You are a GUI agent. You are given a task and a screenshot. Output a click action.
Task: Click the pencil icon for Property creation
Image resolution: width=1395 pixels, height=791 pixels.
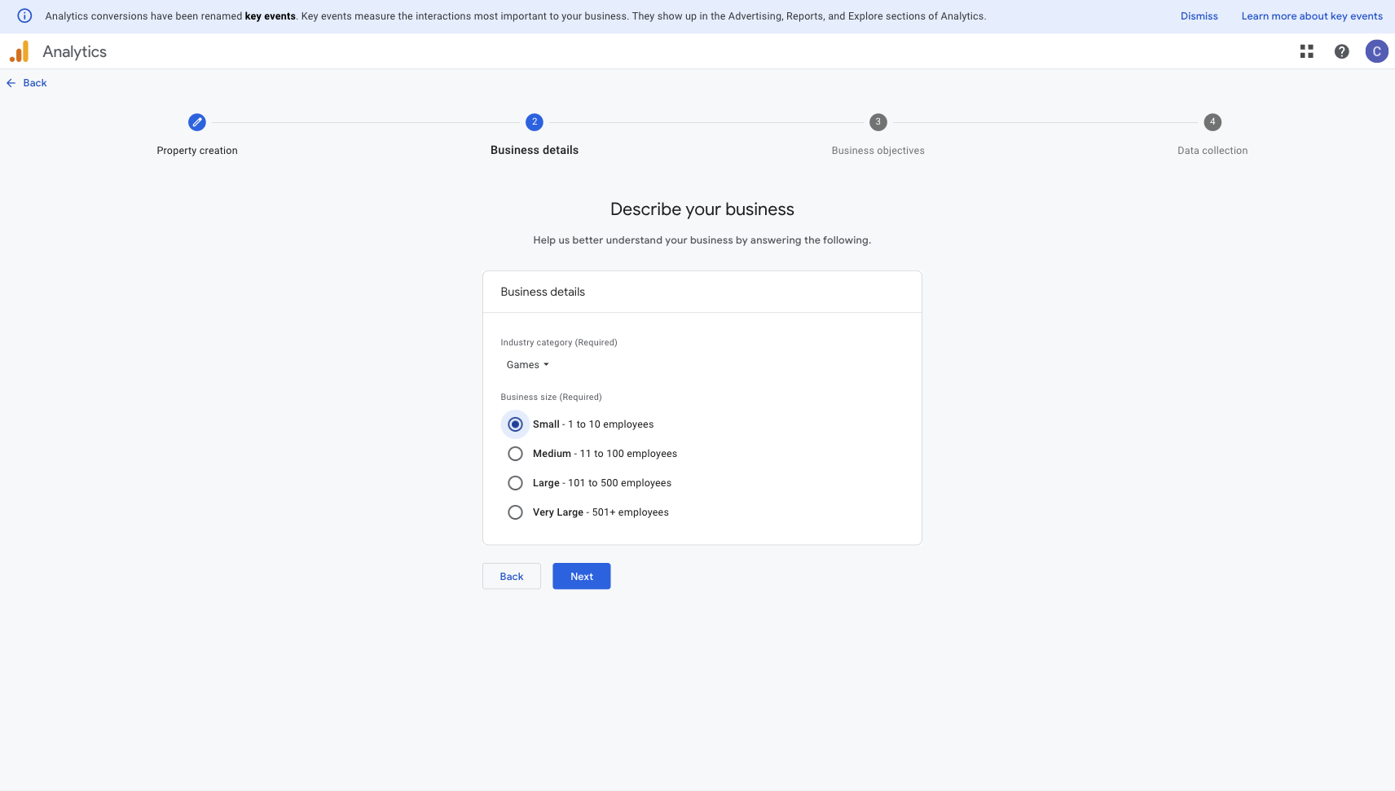point(197,122)
